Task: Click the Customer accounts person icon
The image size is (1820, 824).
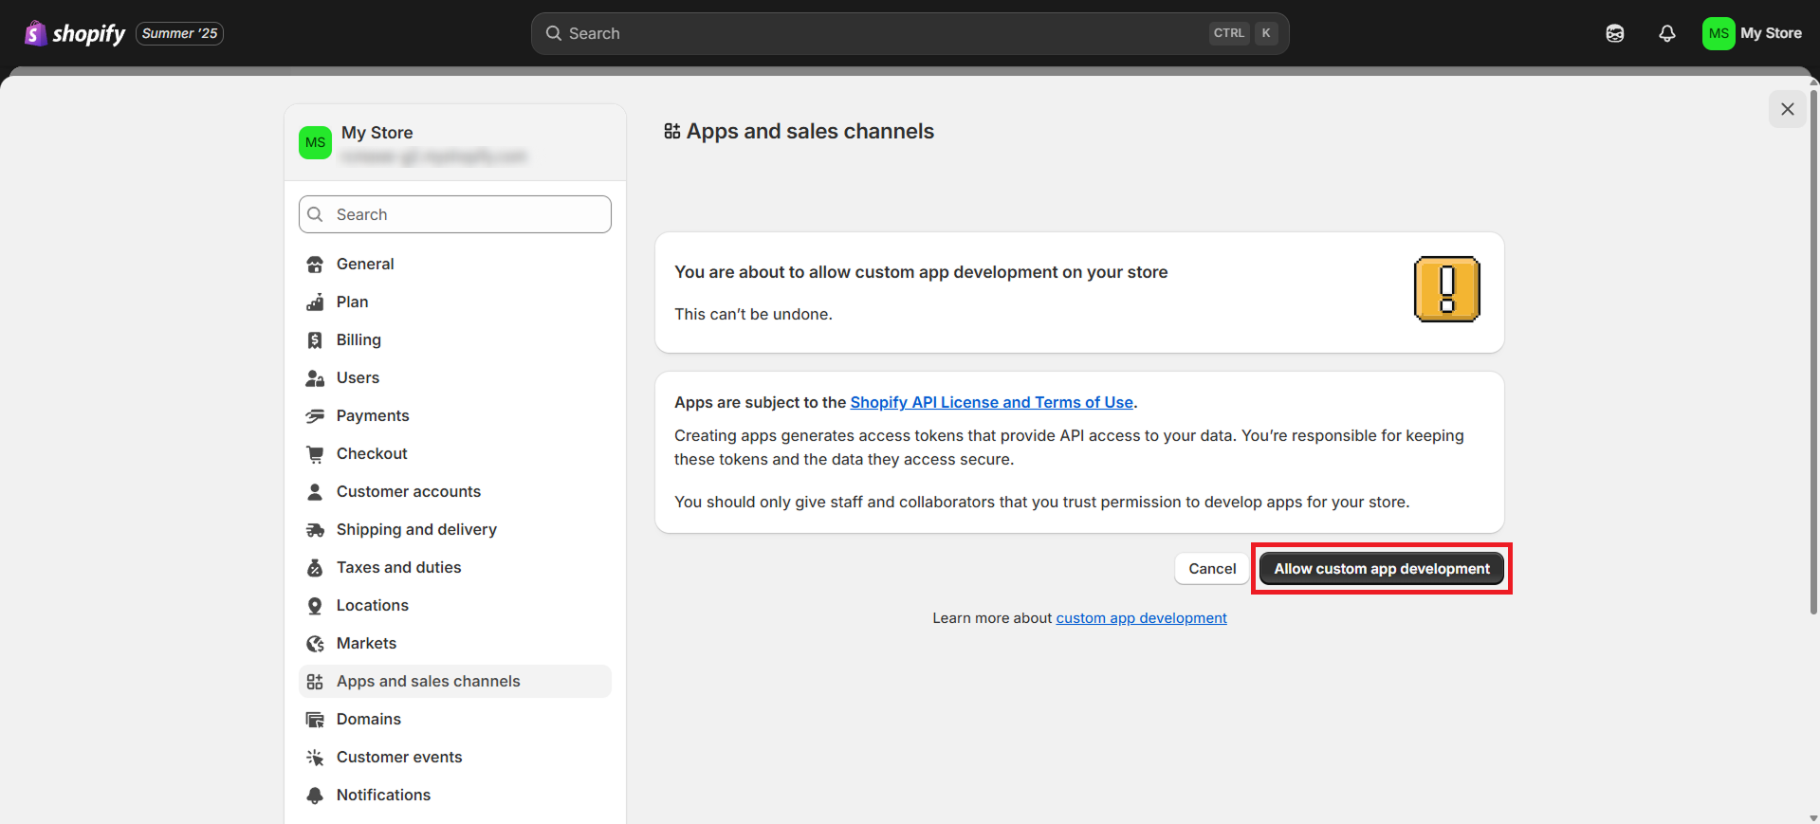Action: click(x=315, y=492)
